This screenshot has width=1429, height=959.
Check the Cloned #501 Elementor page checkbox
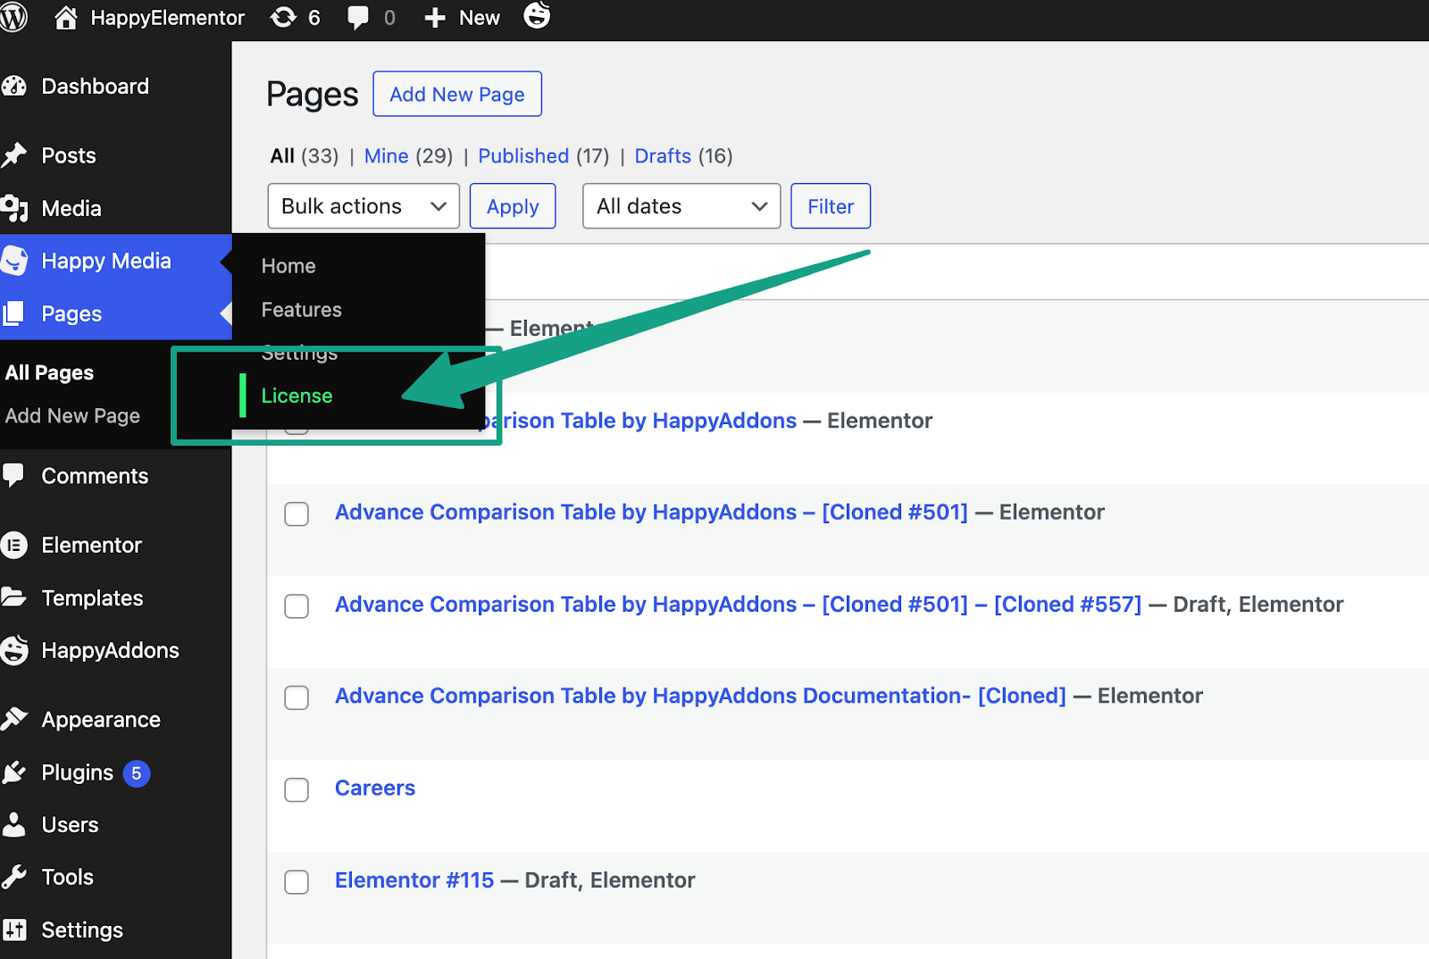click(297, 514)
